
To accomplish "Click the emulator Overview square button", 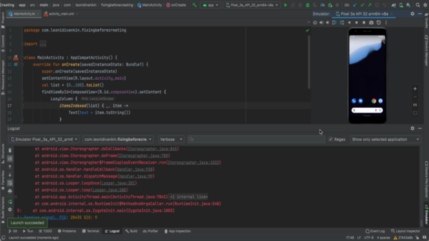I will click(x=364, y=23).
